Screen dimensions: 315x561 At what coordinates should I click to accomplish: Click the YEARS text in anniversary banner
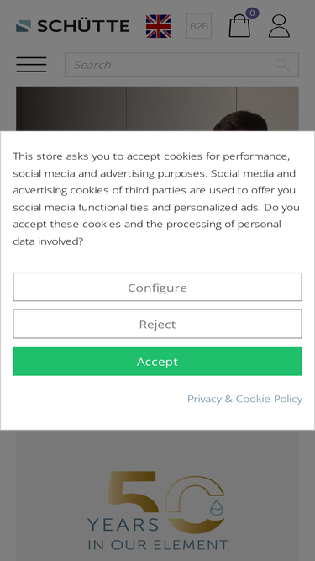tap(123, 525)
